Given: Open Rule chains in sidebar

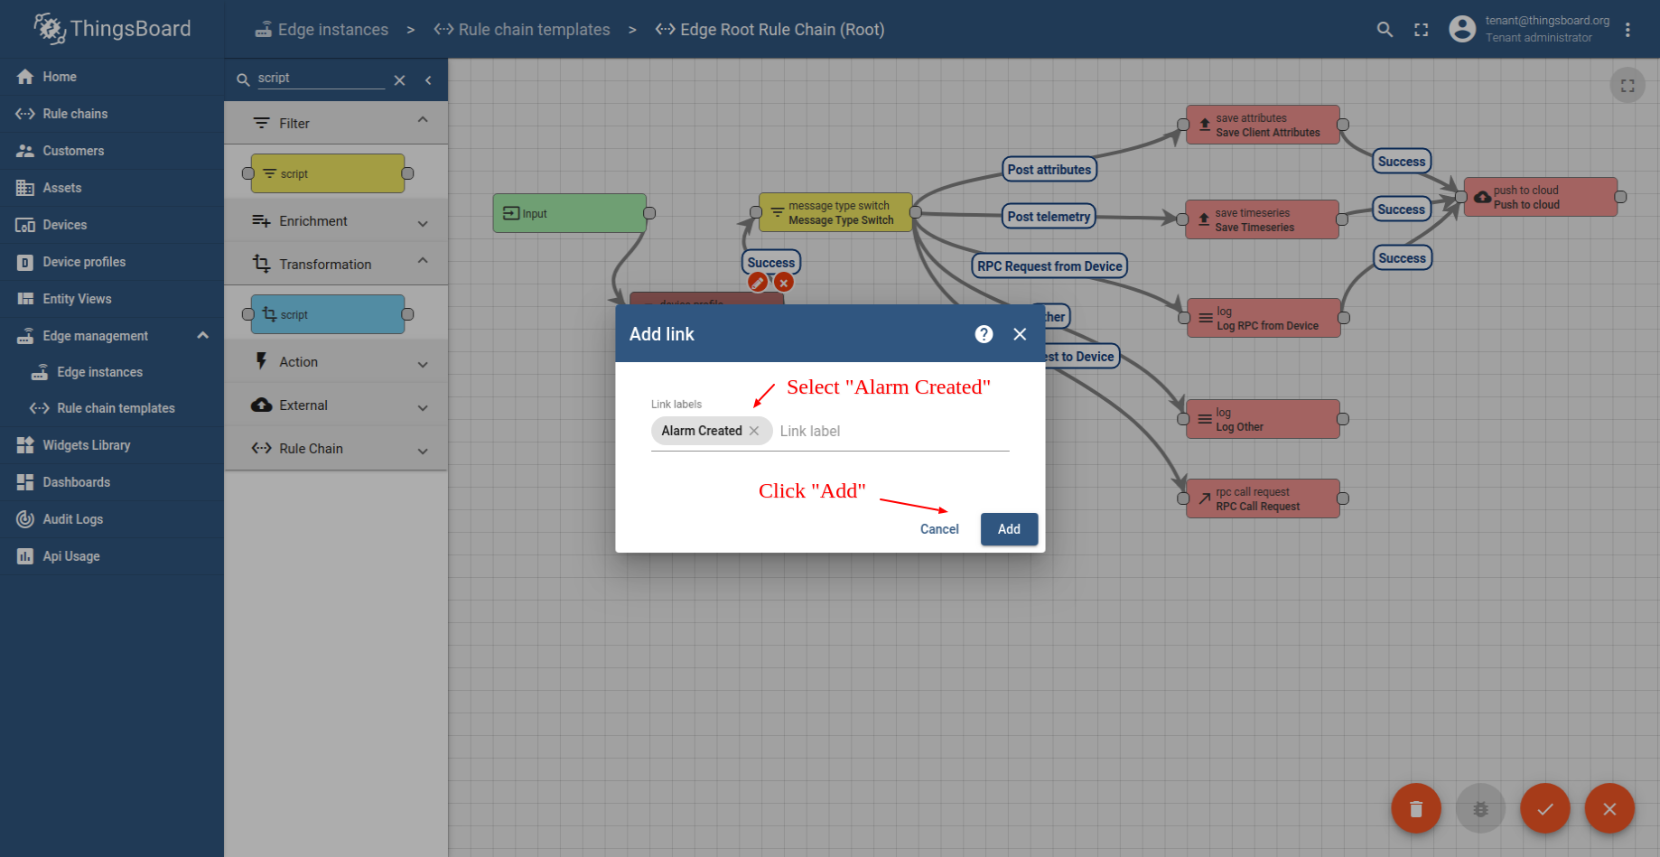Looking at the screenshot, I should tap(112, 114).
